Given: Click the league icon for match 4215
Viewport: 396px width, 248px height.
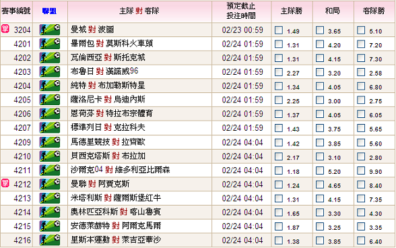Looking at the screenshot, I should [50, 226].
